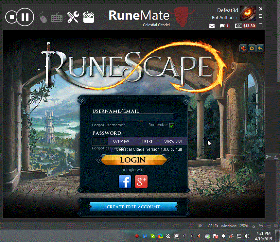Open the developer toolkit toolbox icon
This screenshot has width=280, height=242.
88,17
